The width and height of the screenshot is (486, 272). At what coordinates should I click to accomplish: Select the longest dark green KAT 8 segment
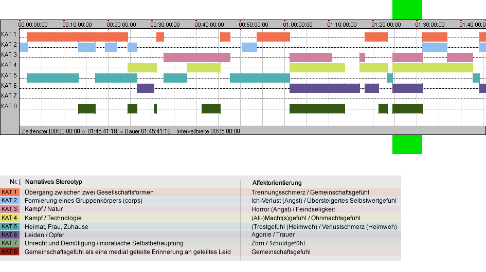coord(317,109)
